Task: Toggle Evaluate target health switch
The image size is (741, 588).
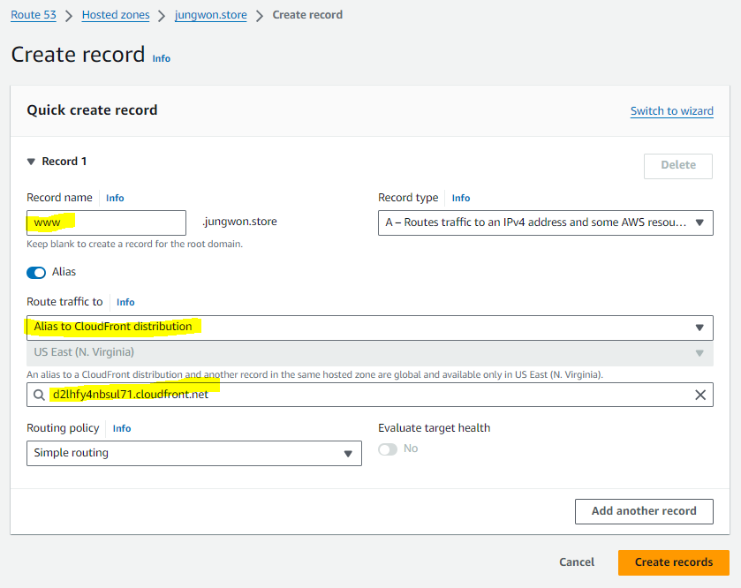Action: pyautogui.click(x=388, y=449)
